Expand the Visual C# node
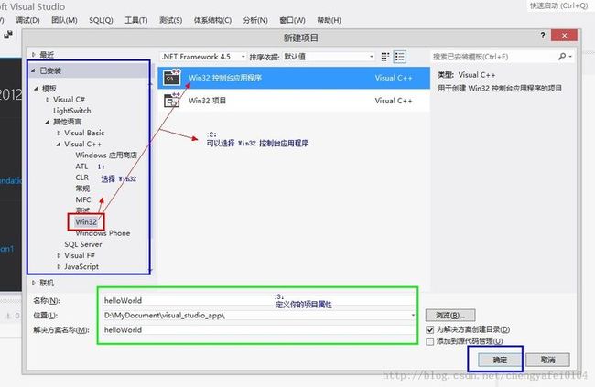 click(x=48, y=100)
